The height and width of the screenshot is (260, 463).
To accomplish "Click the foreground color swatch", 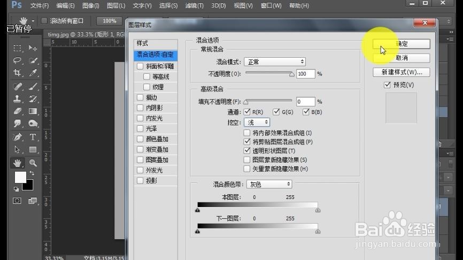I will pyautogui.click(x=20, y=177).
